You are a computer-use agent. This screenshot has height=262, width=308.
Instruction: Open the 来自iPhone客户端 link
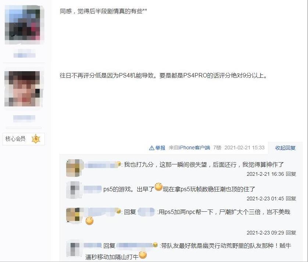pyautogui.click(x=189, y=148)
